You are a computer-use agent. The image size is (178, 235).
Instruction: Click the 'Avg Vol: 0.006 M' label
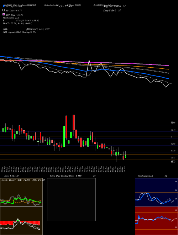tap(114, 6)
